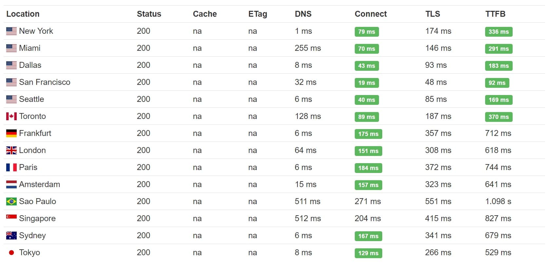Image resolution: width=549 pixels, height=267 pixels.
Task: Click the Connect column header
Action: (x=370, y=14)
